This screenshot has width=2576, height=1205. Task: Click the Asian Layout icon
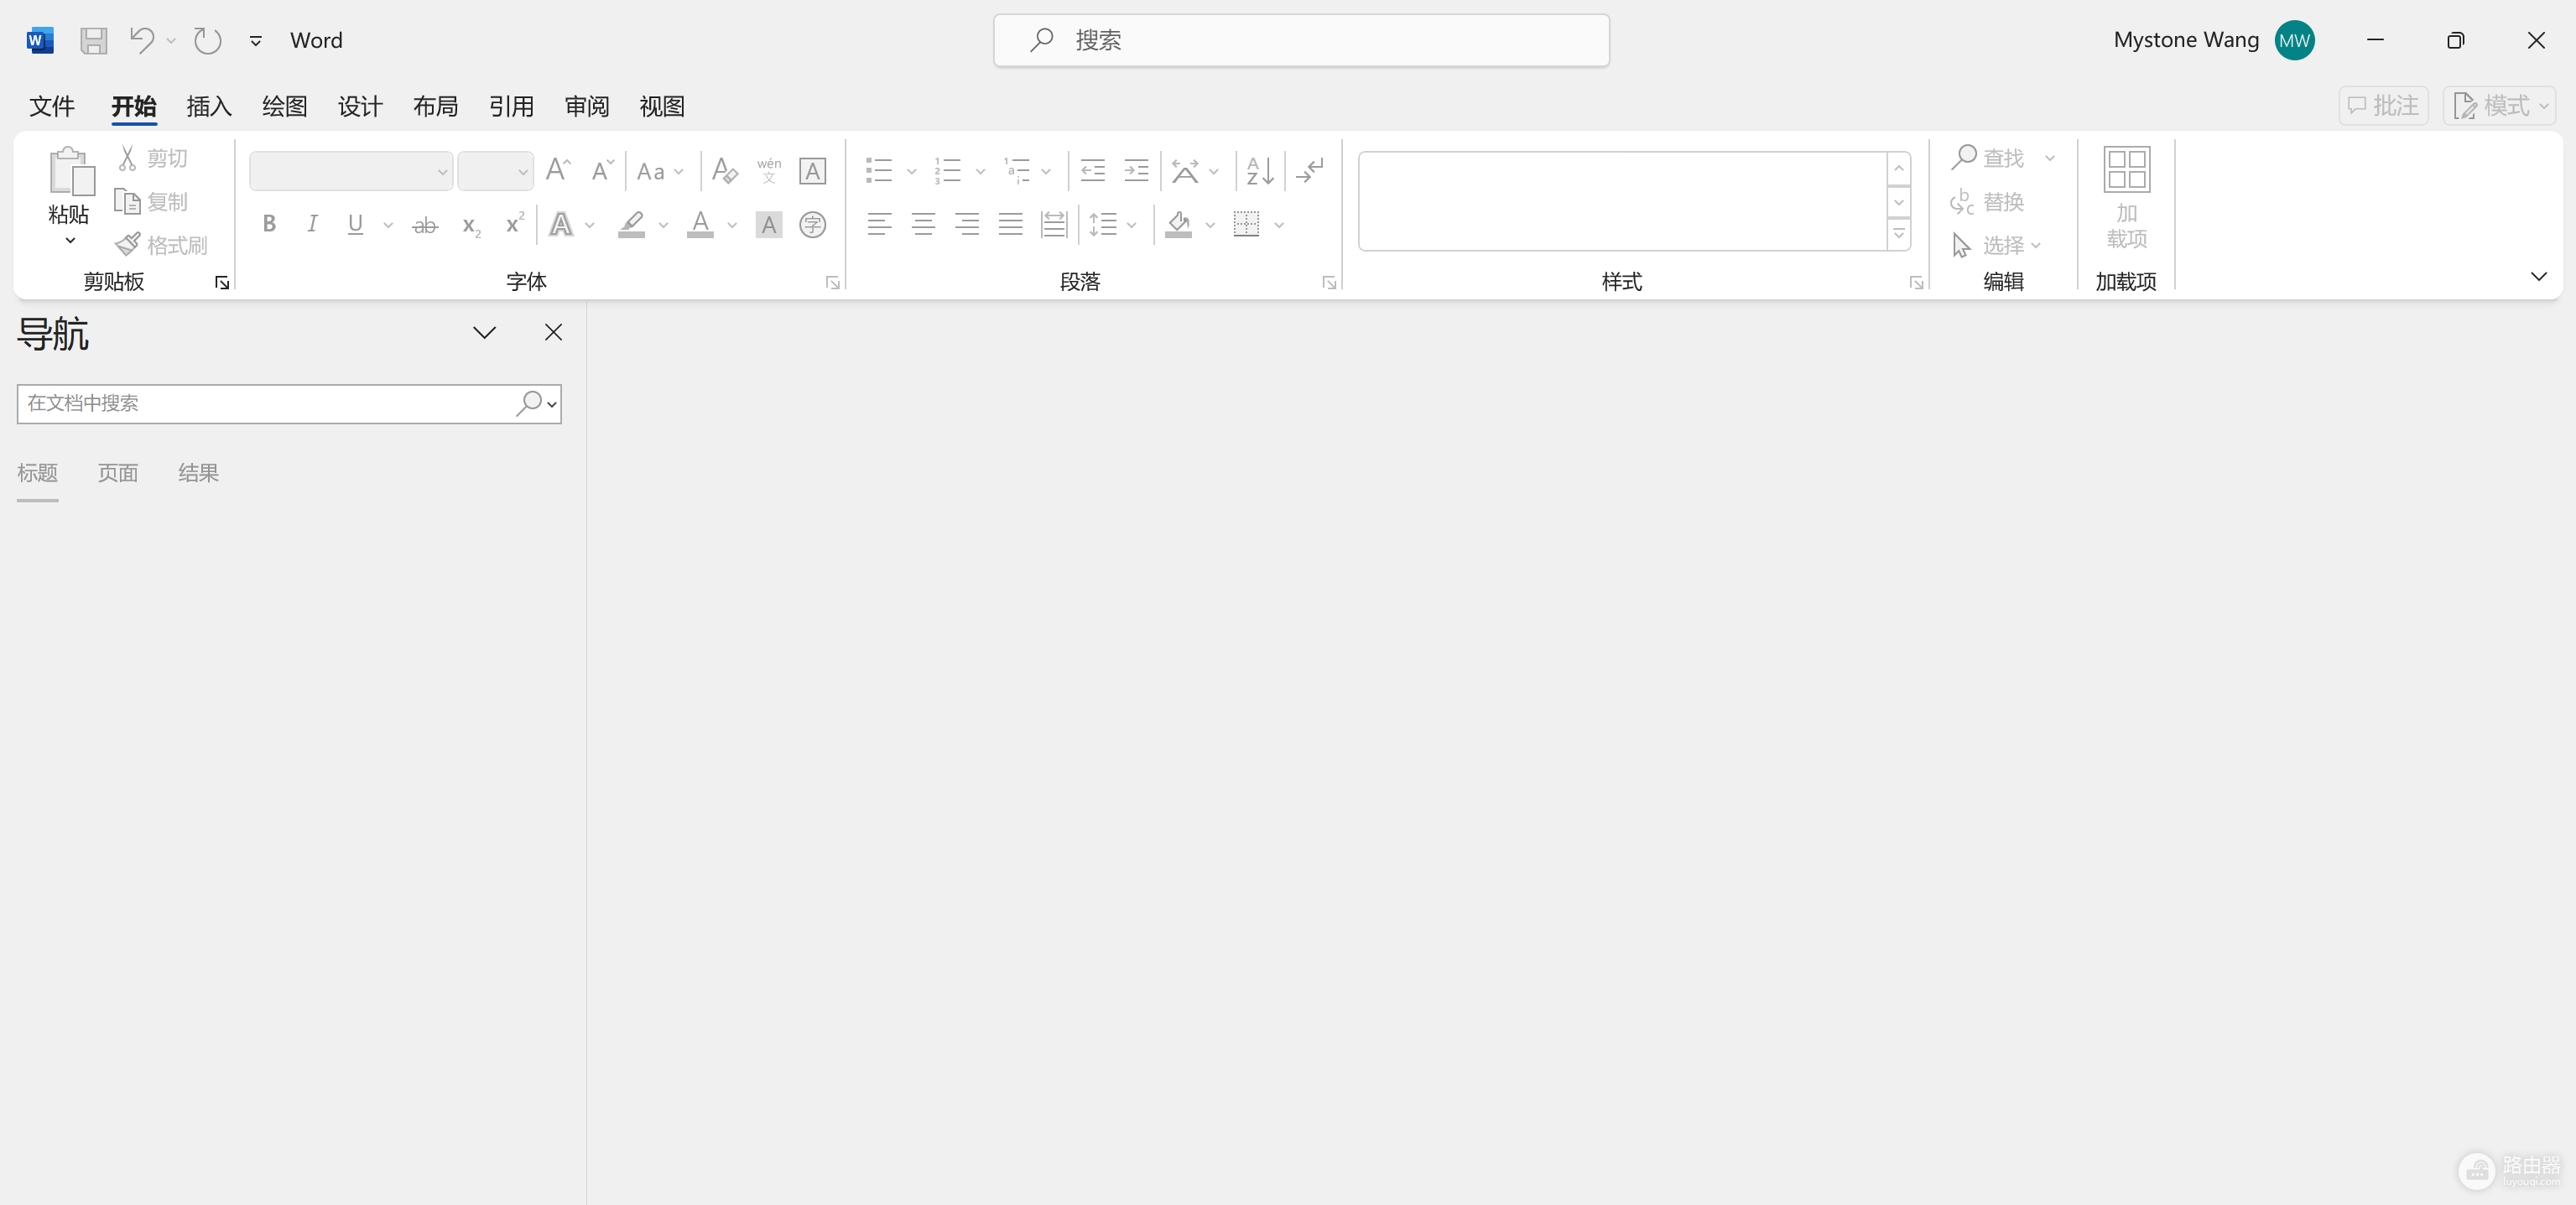[1185, 171]
